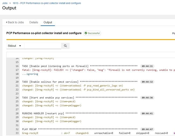Click the PLAY RECAP line
The height and width of the screenshot is (136, 175).
[80, 129]
